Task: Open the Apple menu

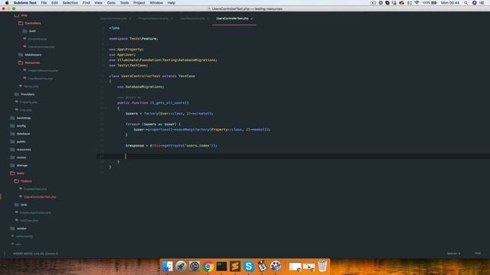Action: [x=7, y=3]
